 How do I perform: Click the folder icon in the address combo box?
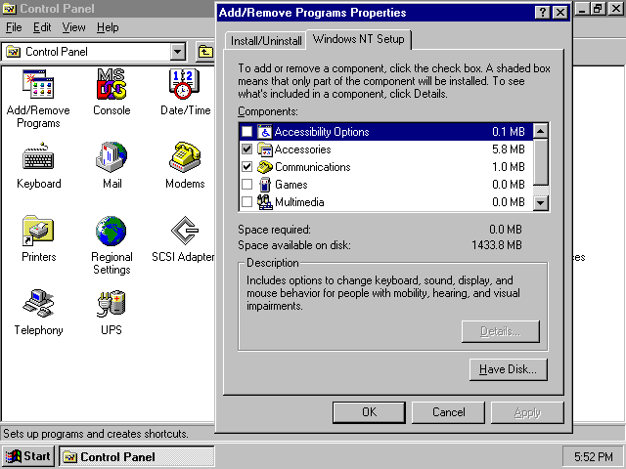tap(13, 52)
